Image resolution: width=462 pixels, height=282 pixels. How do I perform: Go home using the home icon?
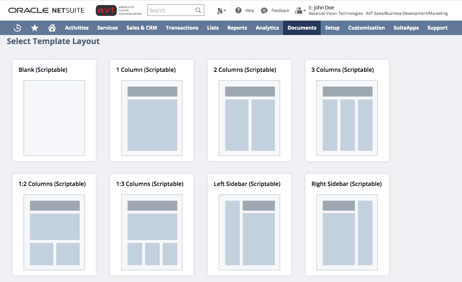point(52,28)
